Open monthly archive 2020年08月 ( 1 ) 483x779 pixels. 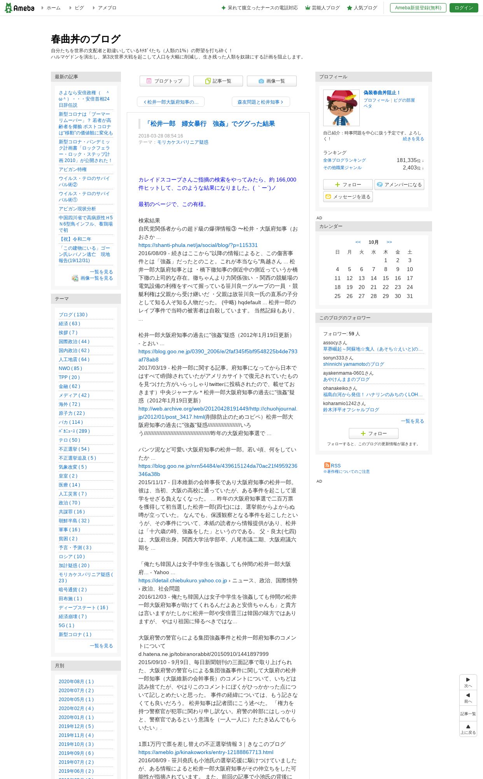click(76, 682)
